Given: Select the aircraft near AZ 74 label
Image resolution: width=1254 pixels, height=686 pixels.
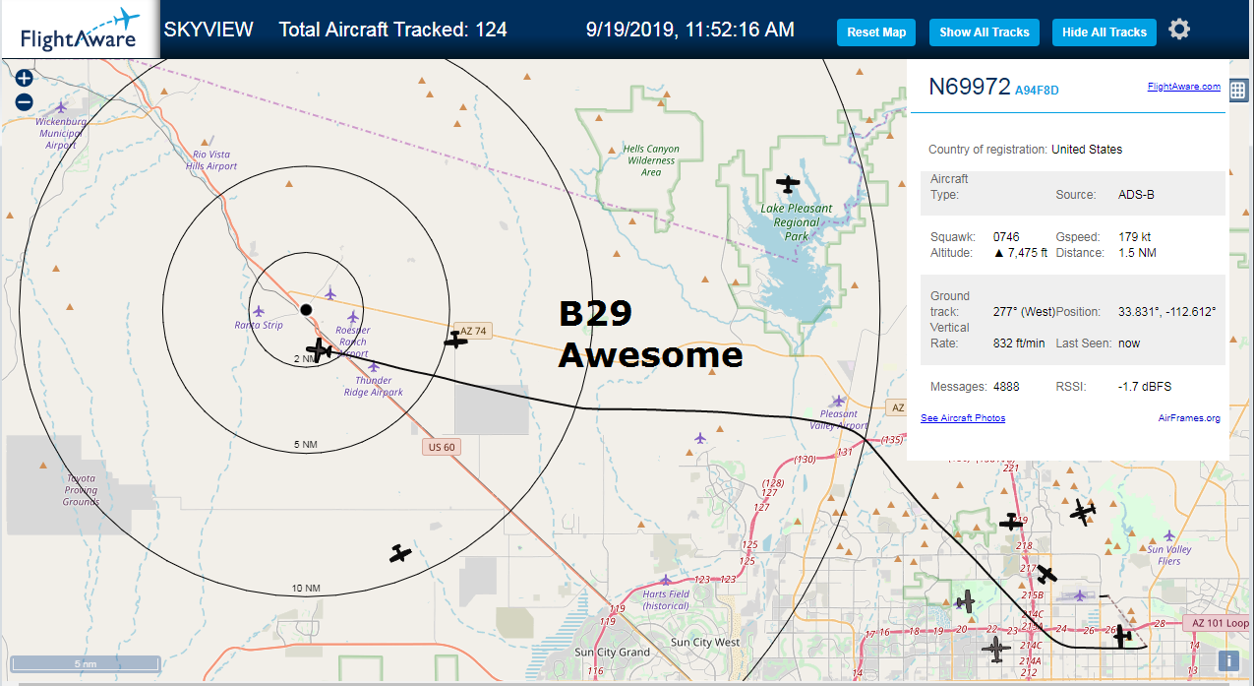Looking at the screenshot, I should 455,341.
